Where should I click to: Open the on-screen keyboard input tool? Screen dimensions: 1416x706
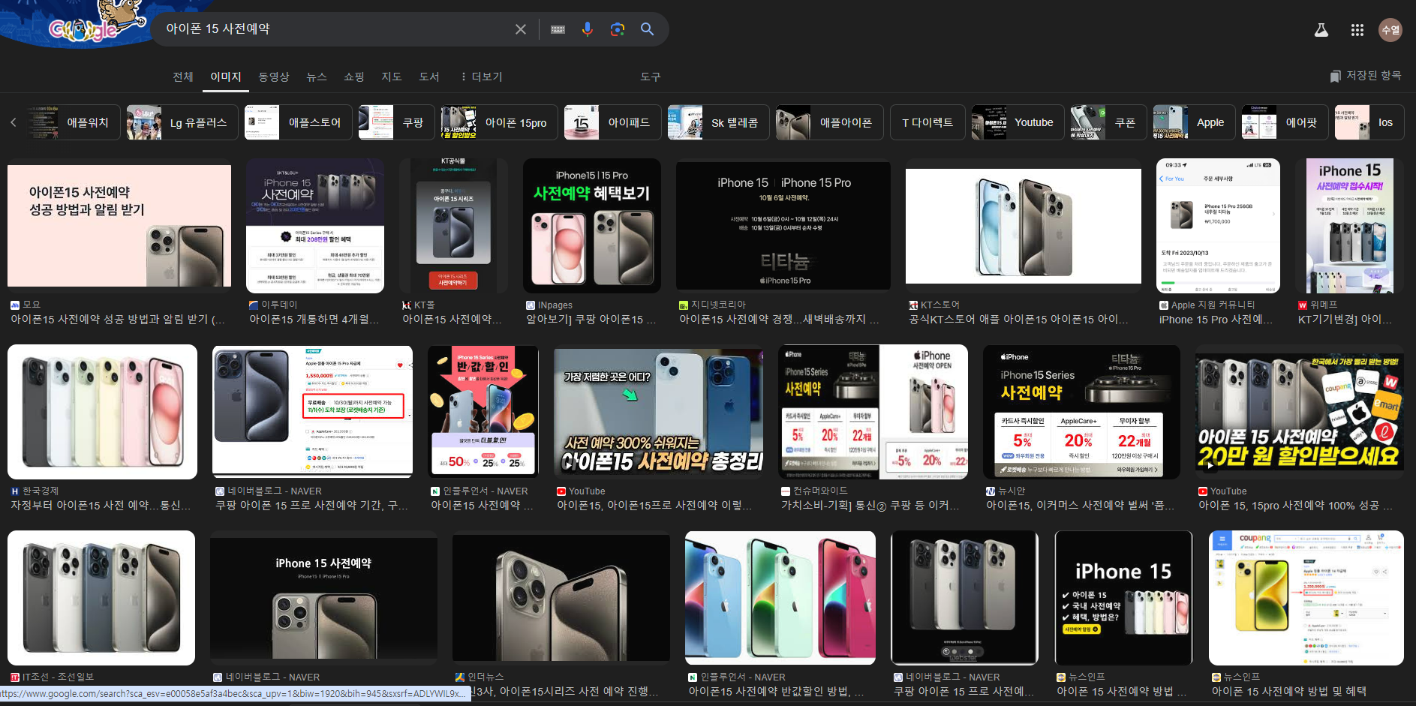tap(558, 29)
